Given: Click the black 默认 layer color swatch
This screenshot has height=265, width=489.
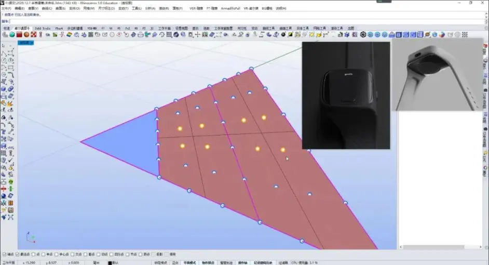Looking at the screenshot, I should point(110,263).
